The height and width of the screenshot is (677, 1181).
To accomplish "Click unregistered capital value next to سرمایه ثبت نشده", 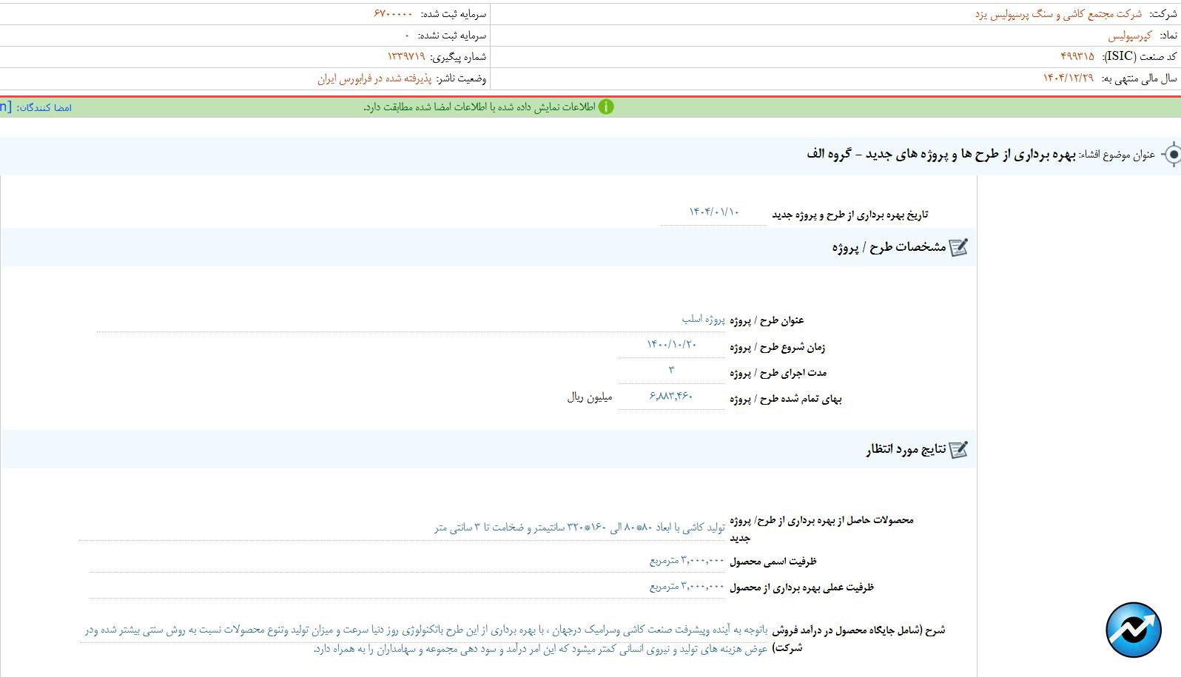I will coord(407,36).
